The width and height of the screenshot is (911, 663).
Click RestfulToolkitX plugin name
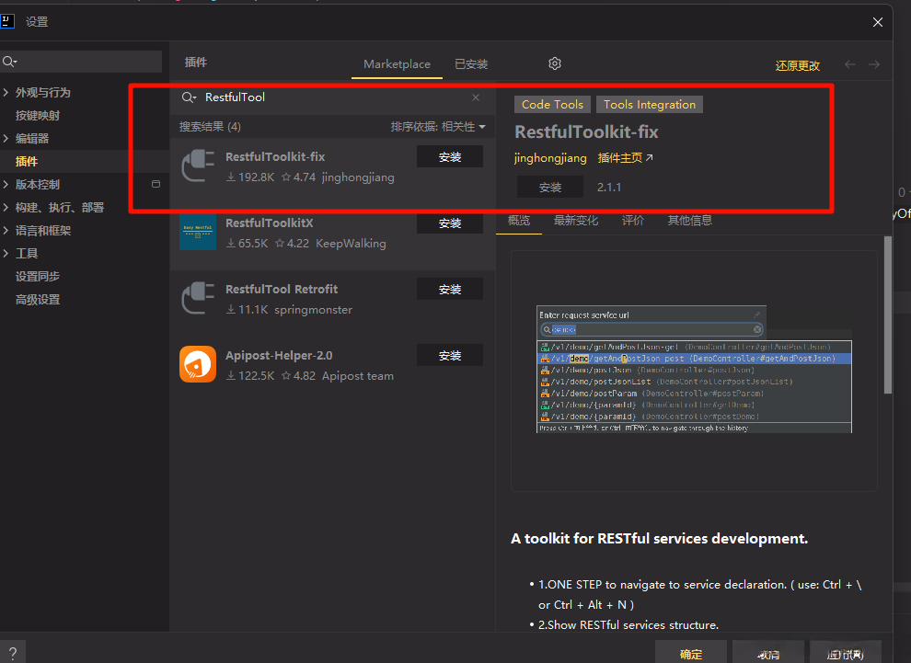pos(269,223)
